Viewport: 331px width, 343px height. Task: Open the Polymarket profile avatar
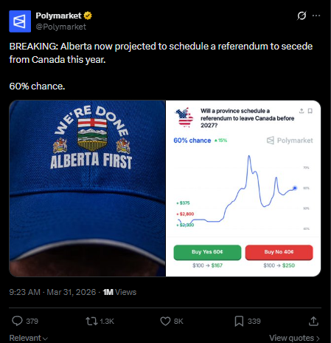(x=20, y=21)
